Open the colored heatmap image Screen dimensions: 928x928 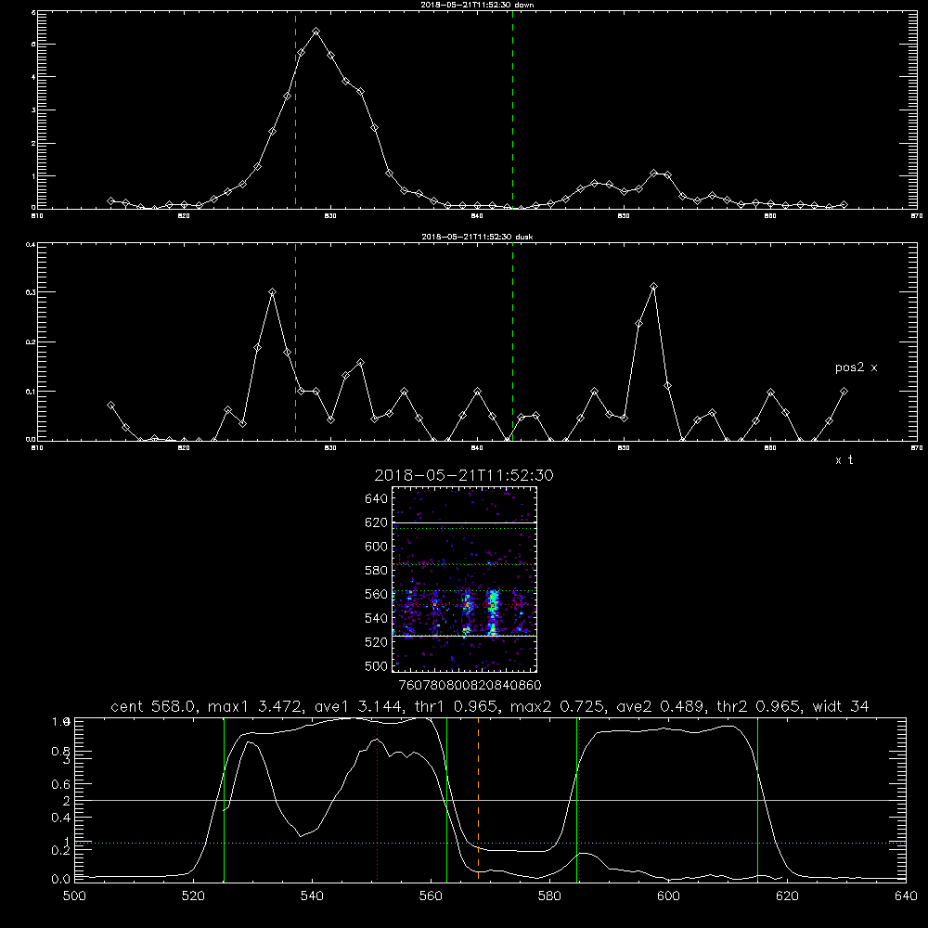[x=465, y=579]
